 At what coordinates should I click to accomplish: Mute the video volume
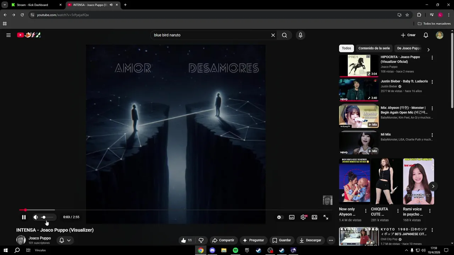pos(35,217)
